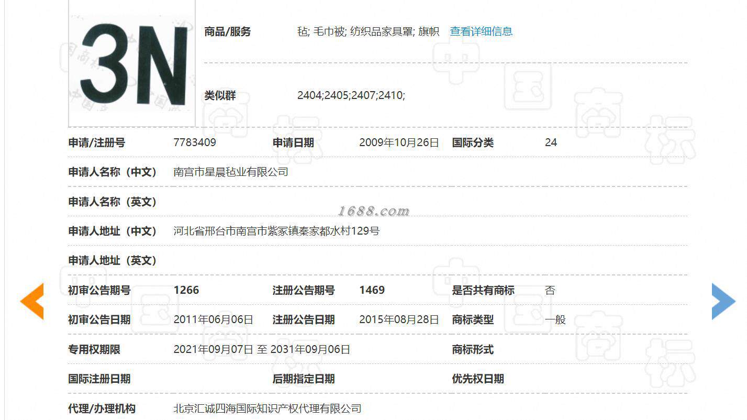Click the 初审公告日期 label
Screen dimensions: 747x420
[99, 319]
